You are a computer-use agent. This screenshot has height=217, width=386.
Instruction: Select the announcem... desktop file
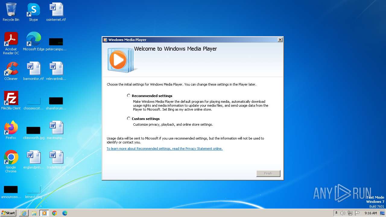coord(11,192)
